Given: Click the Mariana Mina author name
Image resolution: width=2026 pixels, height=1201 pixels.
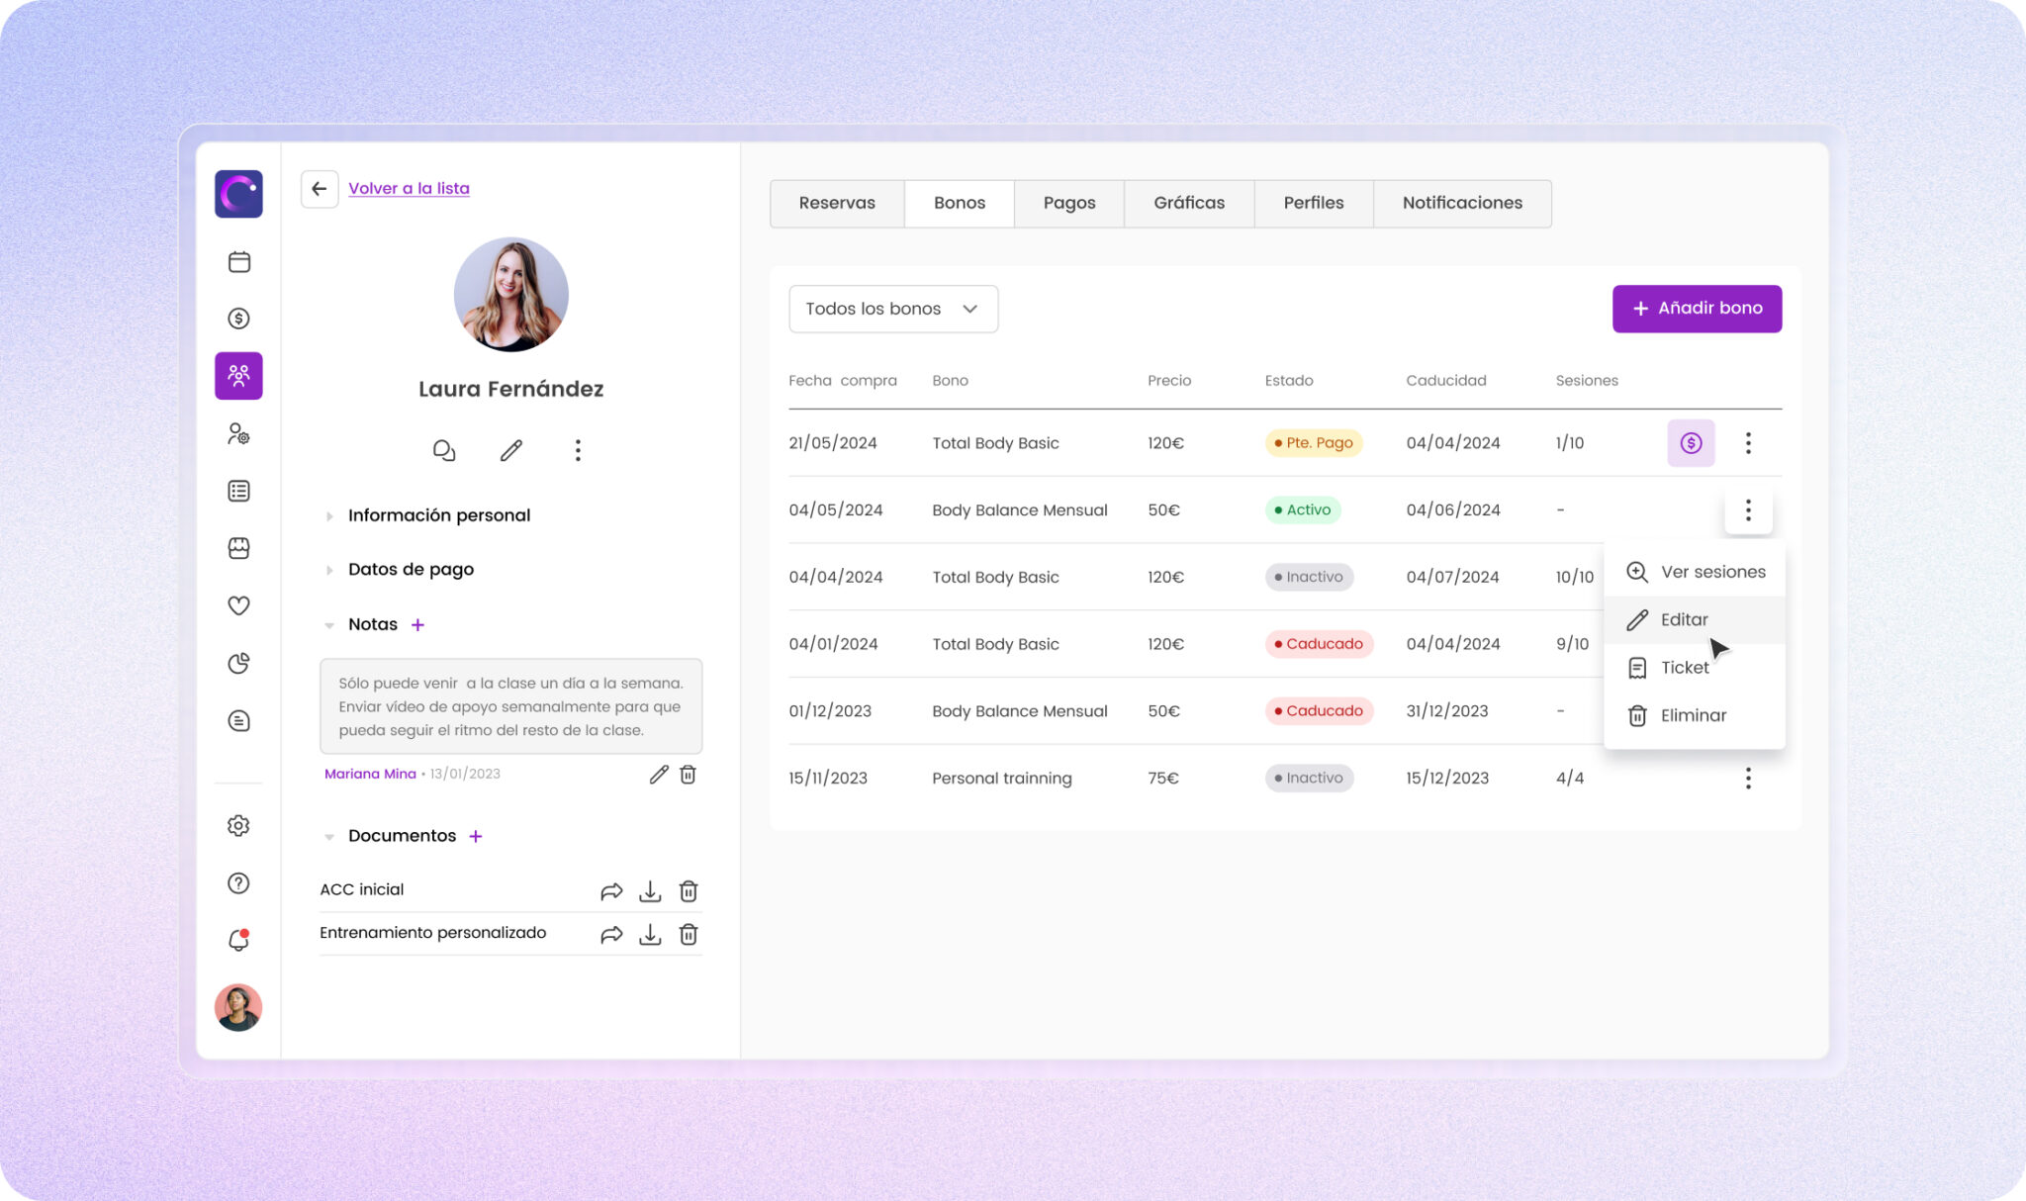Looking at the screenshot, I should pyautogui.click(x=370, y=774).
